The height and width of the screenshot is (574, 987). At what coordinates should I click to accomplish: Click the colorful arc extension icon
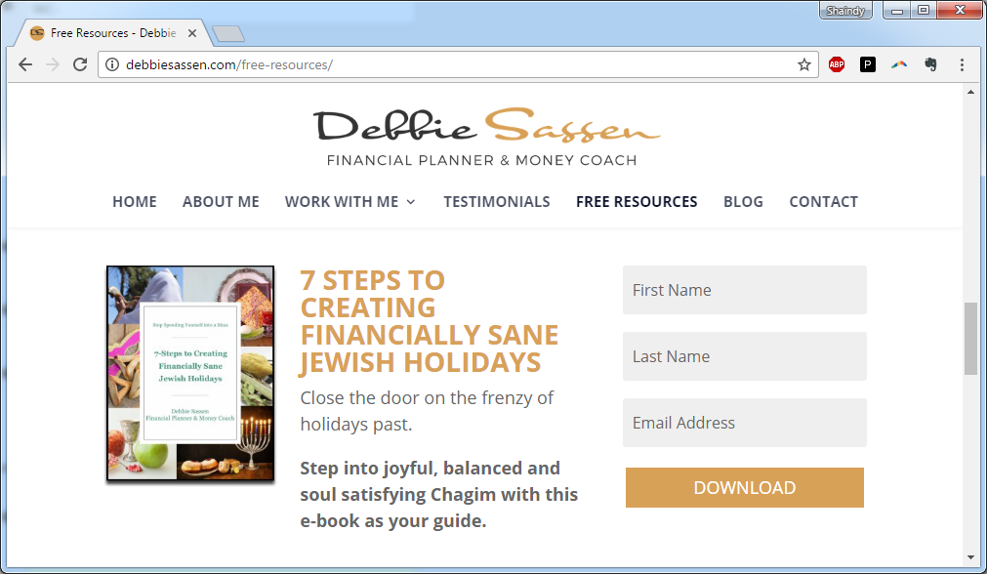click(x=899, y=64)
